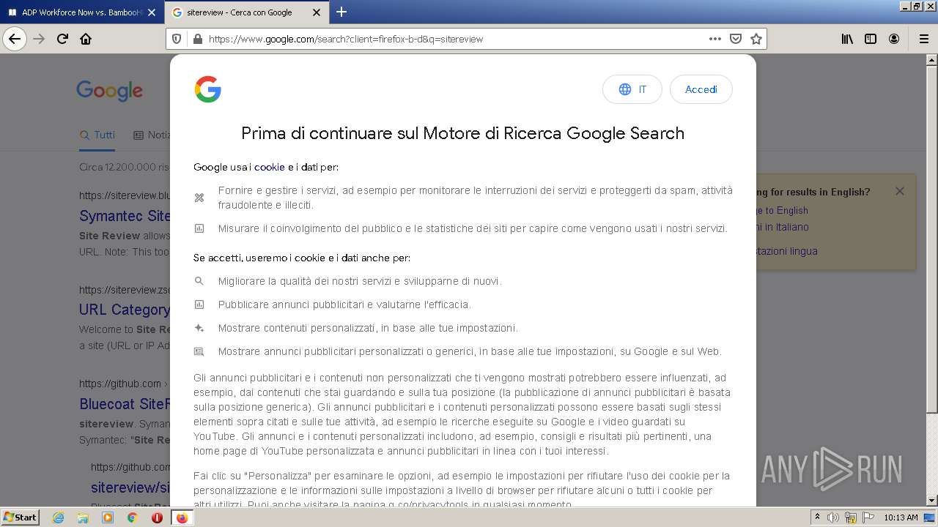Viewport: 938px width, 527px height.
Task: Open the tracking protection shield icon
Action: pyautogui.click(x=177, y=39)
